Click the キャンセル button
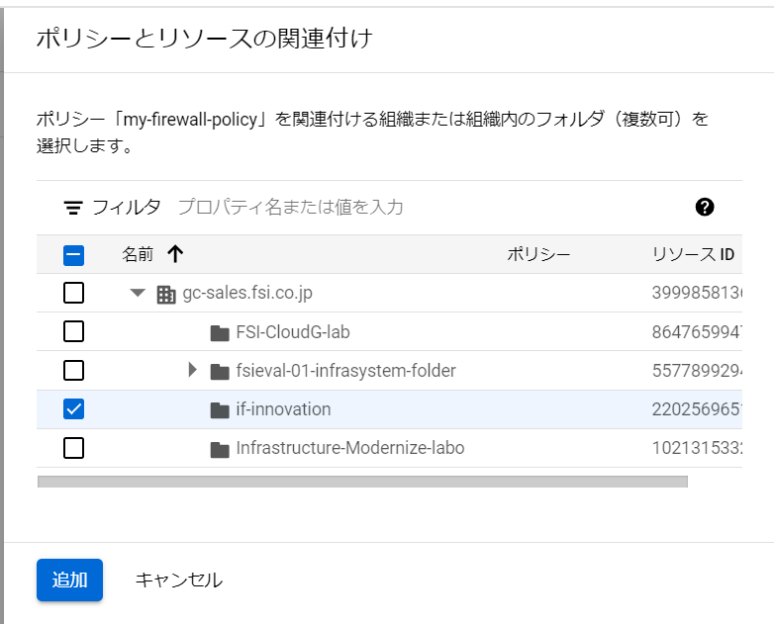 178,579
